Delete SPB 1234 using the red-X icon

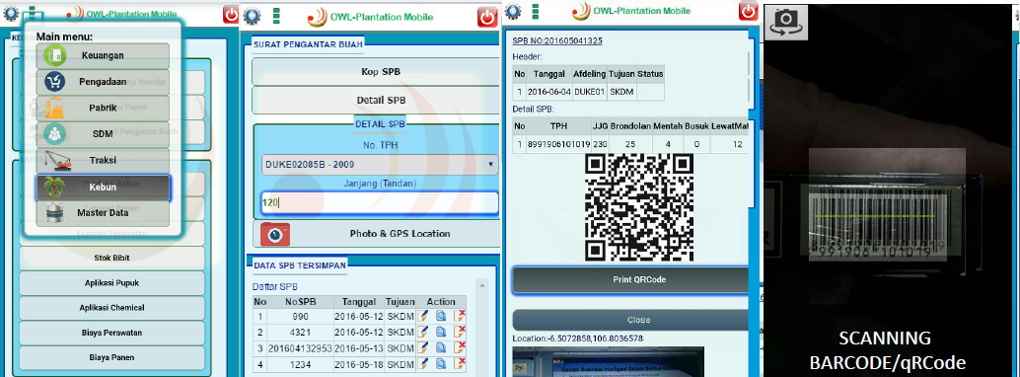click(x=460, y=363)
